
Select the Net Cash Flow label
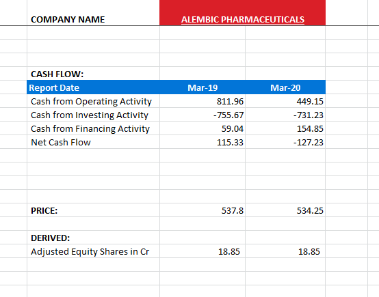pyautogui.click(x=93, y=142)
